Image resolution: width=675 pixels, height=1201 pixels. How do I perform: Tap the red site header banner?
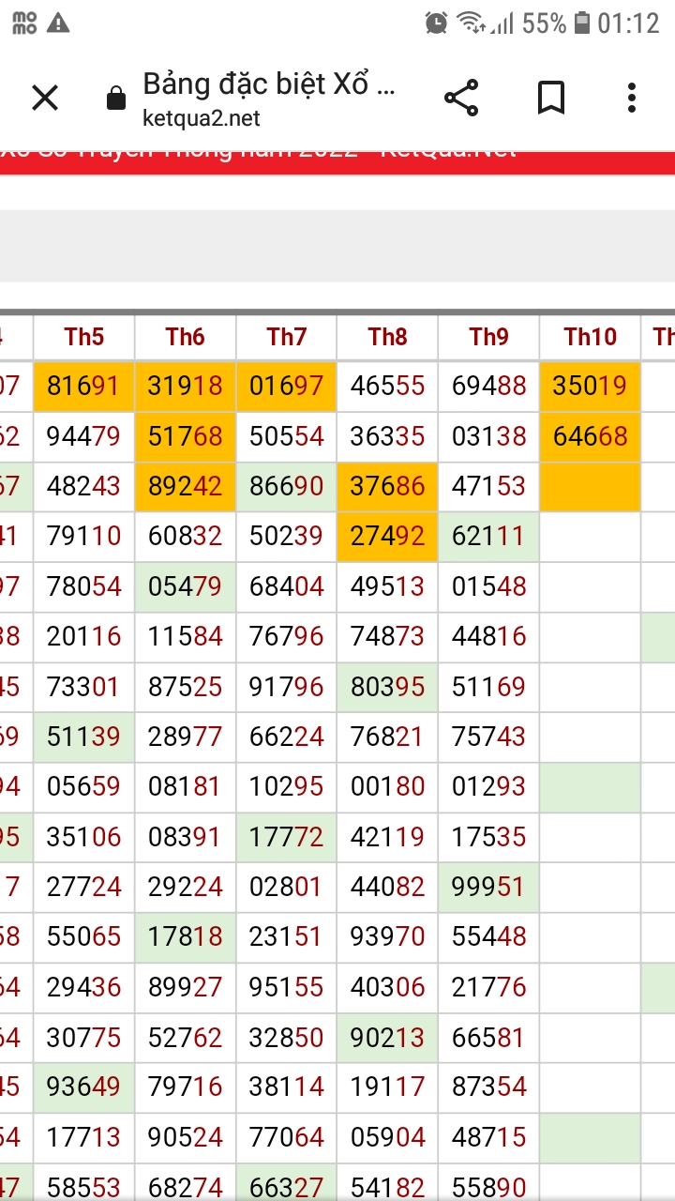(337, 161)
